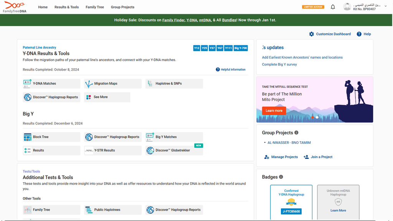393x221 pixels.
Task: Open the Big Y Matches icon
Action: point(150,137)
